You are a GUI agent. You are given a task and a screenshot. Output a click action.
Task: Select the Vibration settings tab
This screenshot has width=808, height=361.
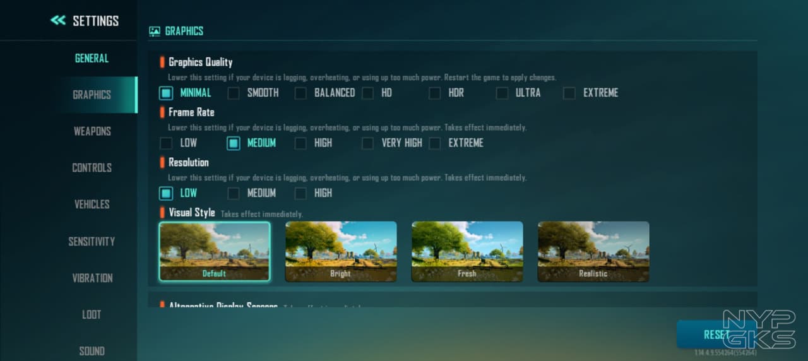(92, 278)
